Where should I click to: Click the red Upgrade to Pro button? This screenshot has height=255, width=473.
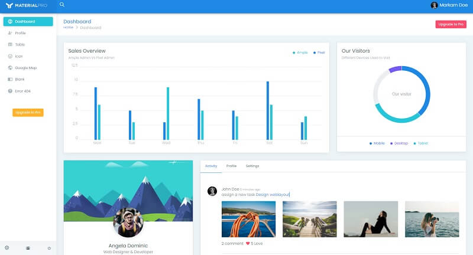pyautogui.click(x=451, y=24)
